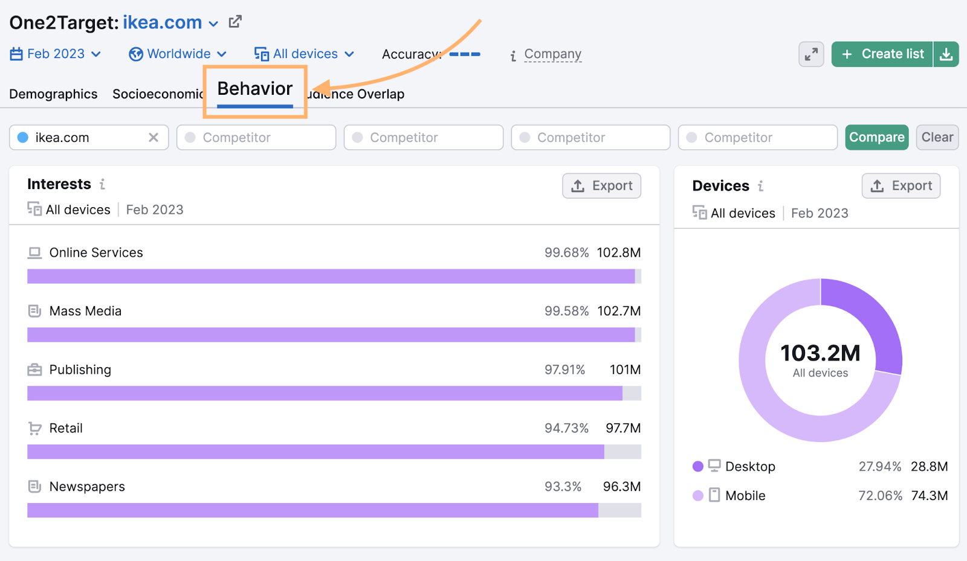Expand the ikea.com domain chevron
The image size is (967, 561).
point(213,24)
